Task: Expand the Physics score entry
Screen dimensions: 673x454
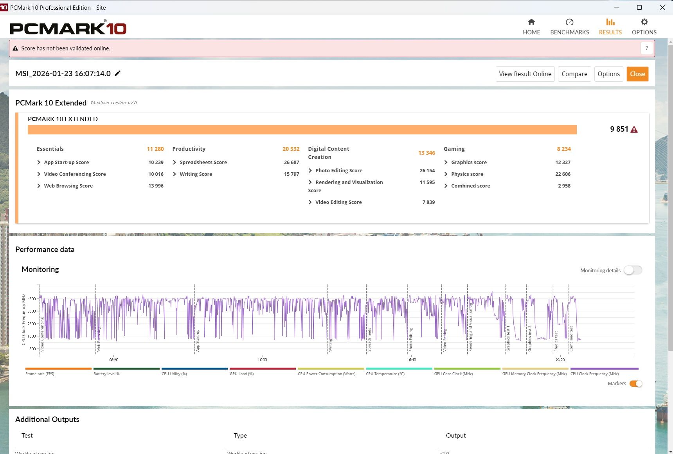Action: tap(446, 174)
